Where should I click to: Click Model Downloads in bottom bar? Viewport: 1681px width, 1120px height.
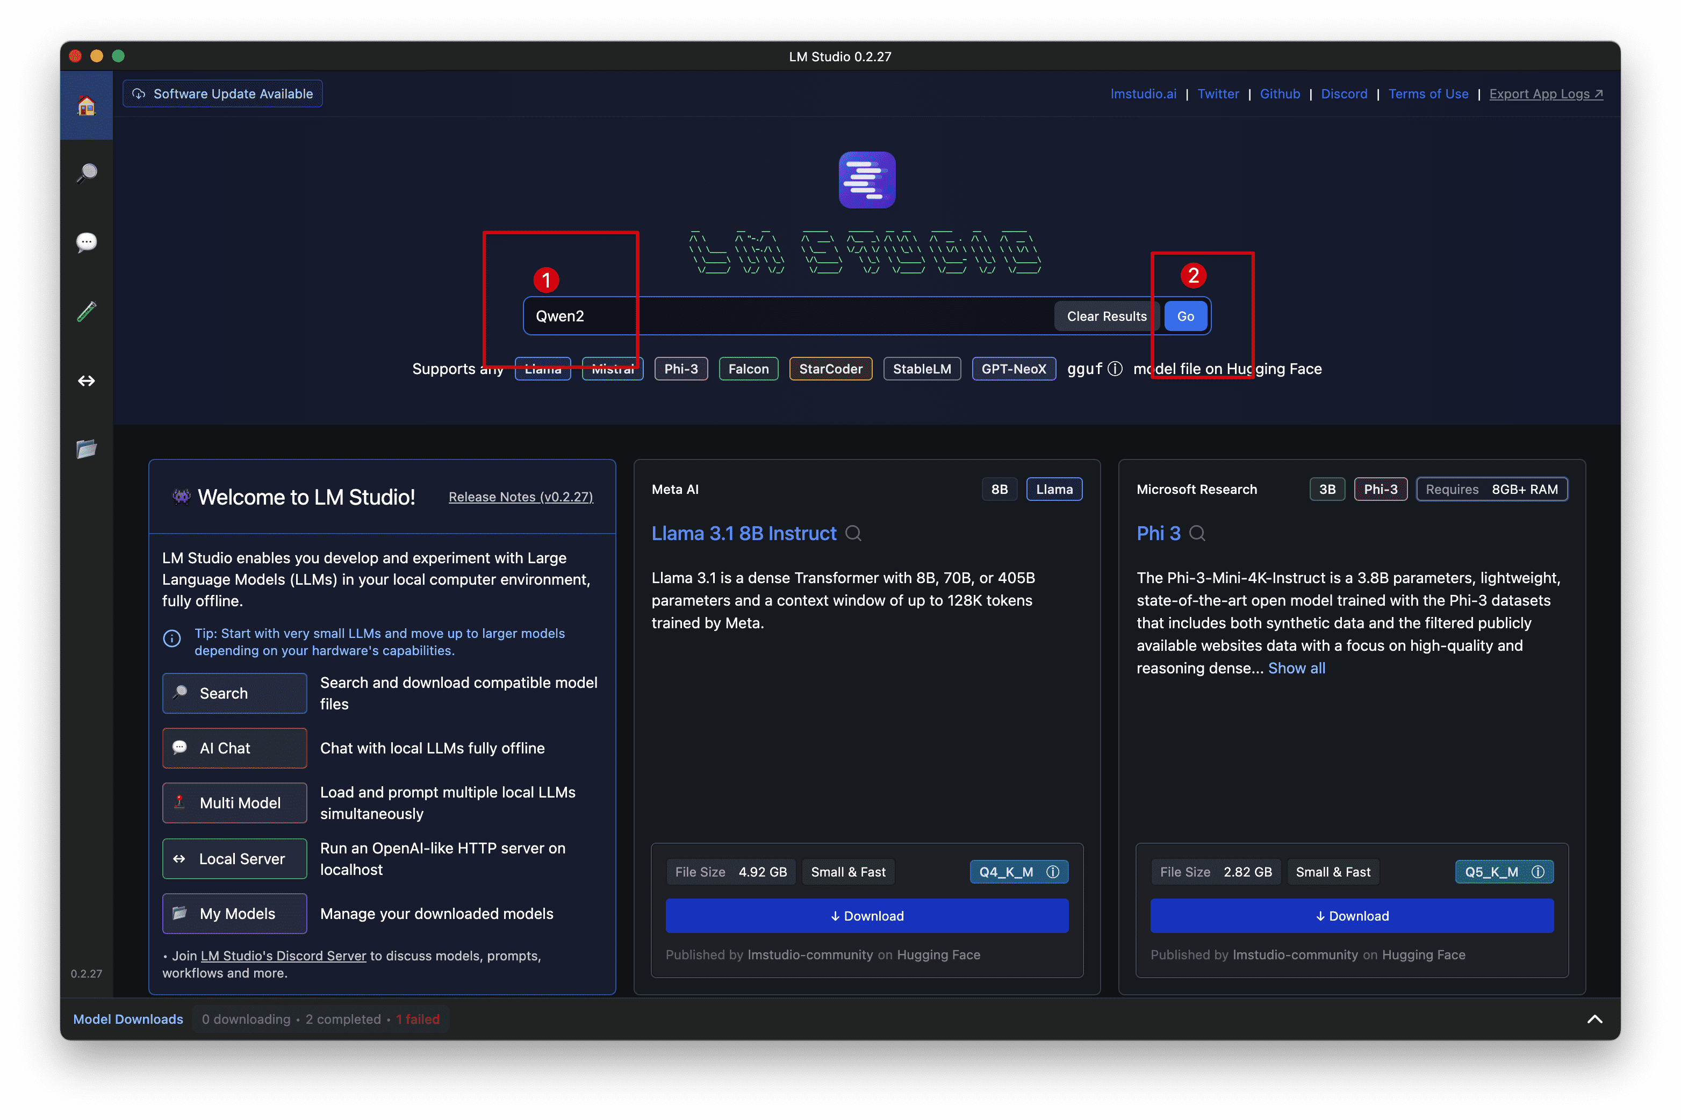pyautogui.click(x=128, y=1018)
